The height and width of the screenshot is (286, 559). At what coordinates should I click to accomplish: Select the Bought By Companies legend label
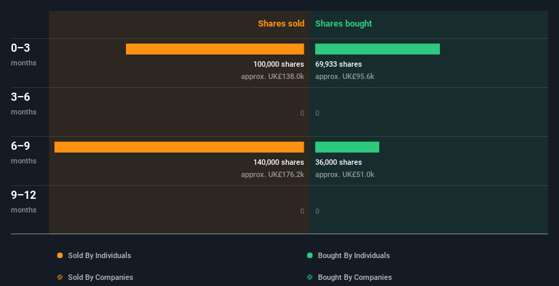click(355, 277)
